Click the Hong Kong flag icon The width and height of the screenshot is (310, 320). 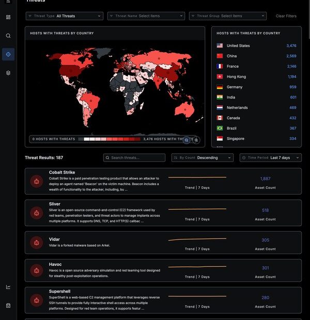220,76
